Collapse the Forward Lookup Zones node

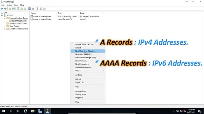(x=5, y=18)
